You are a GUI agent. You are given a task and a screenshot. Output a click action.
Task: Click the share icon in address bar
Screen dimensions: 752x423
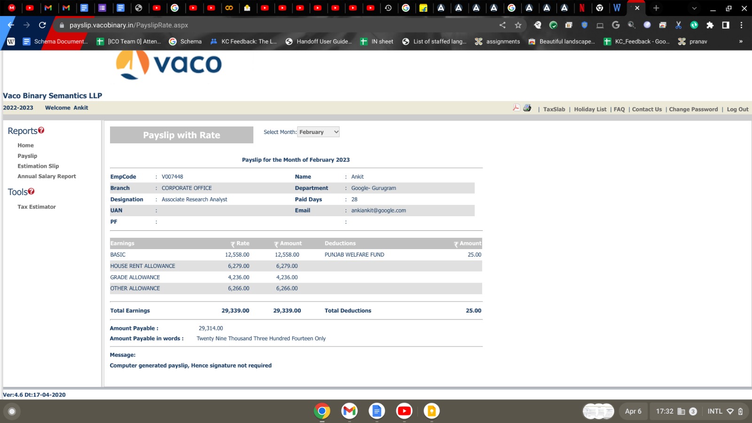[x=502, y=25]
